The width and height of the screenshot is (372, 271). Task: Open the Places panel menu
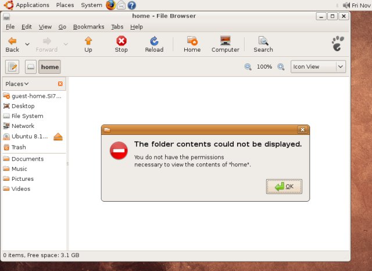coord(65,5)
